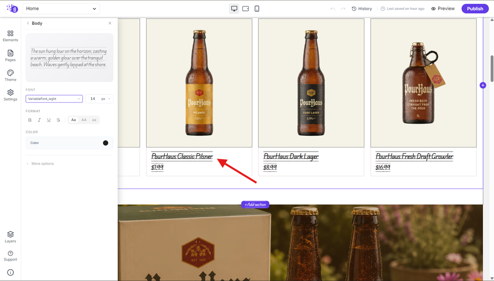Open the Settings sidebar panel

[x=10, y=95]
